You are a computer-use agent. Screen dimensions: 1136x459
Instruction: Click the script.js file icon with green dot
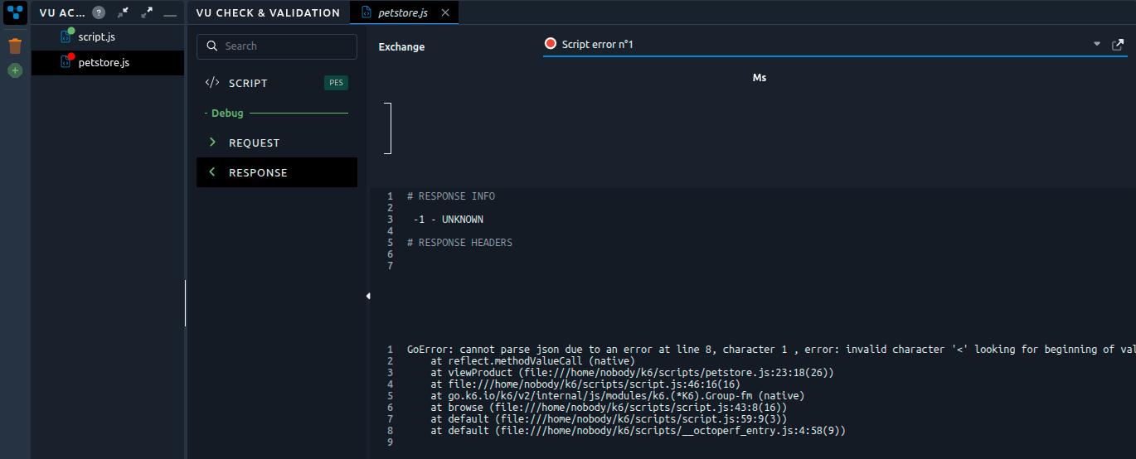point(67,36)
